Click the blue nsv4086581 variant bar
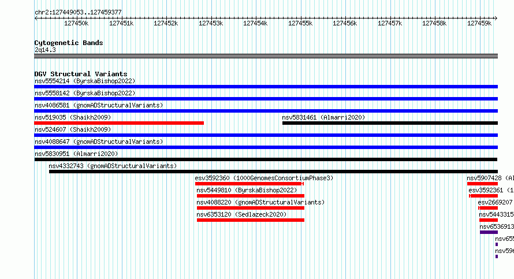 coord(266,111)
